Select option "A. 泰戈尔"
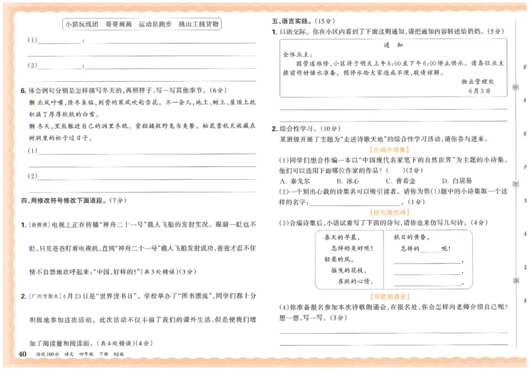Screen dimensions: 529x370 [295, 181]
